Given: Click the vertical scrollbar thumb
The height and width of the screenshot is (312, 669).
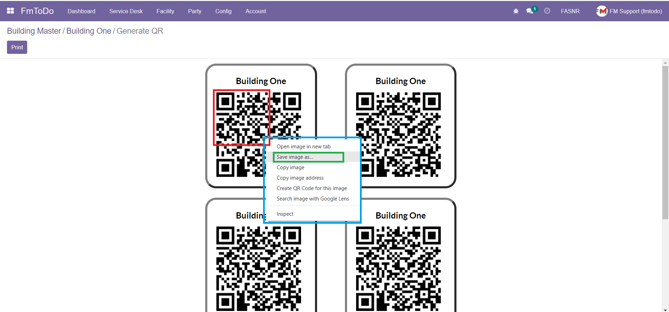Looking at the screenshot, I should (x=665, y=142).
